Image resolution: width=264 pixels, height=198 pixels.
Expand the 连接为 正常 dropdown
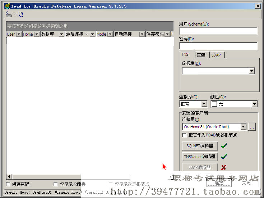coord(204,104)
